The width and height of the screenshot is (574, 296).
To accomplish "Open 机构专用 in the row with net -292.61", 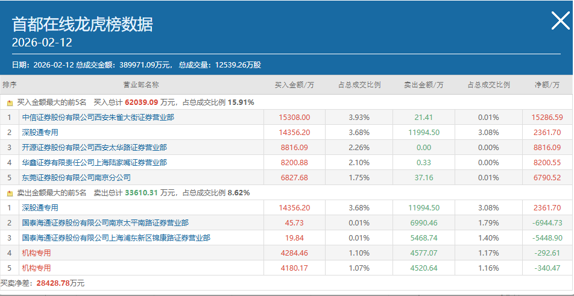I will click(36, 253).
